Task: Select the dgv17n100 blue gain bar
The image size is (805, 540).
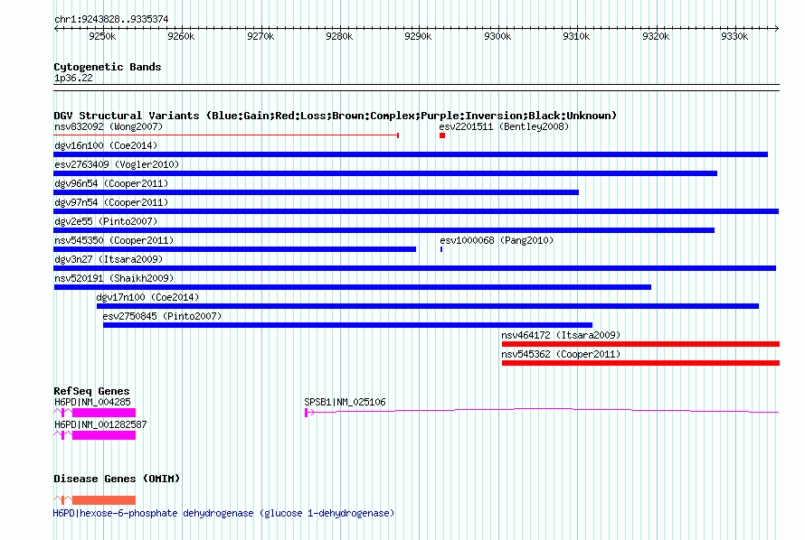Action: [428, 306]
